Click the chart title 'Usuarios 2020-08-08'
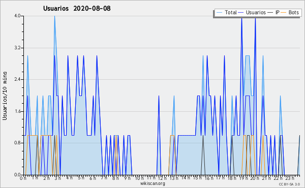The image size is (305, 188). (x=77, y=8)
